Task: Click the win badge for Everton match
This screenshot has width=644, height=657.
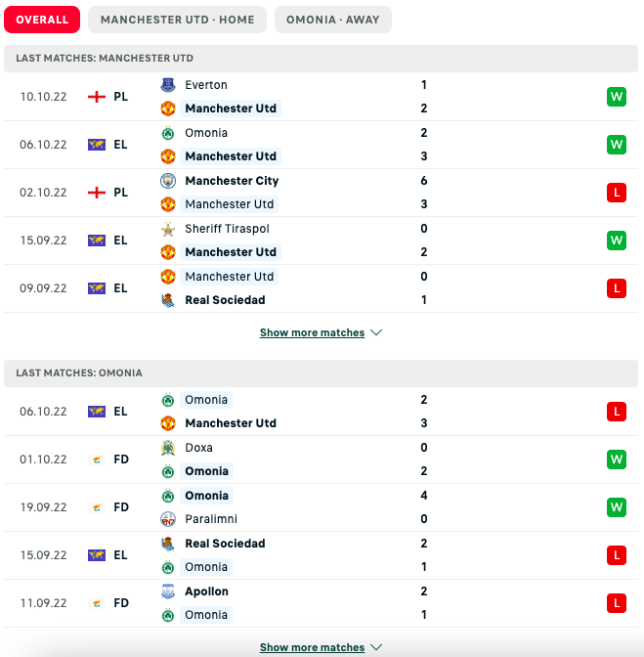Action: [617, 97]
